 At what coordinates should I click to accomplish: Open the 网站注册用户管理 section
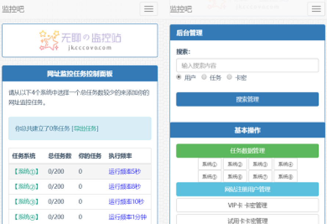click(247, 189)
